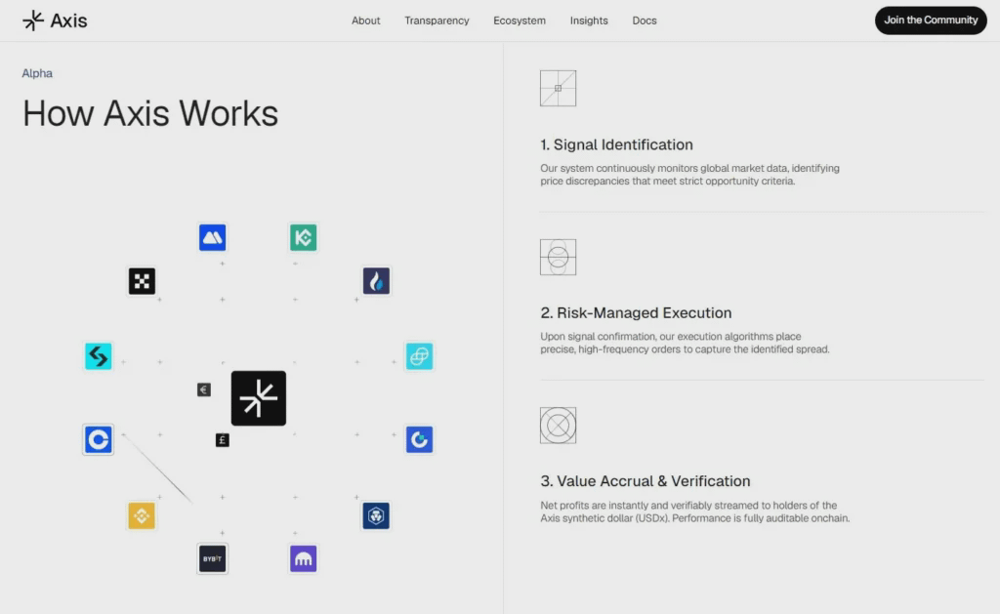
Task: Click the teal Bitget arrows icon
Action: coord(99,356)
